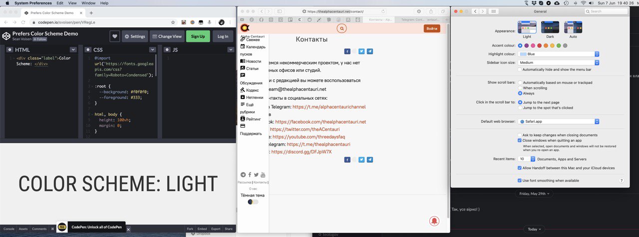Open the Chrome three-dot menu
639x237 pixels.
pos(231,22)
